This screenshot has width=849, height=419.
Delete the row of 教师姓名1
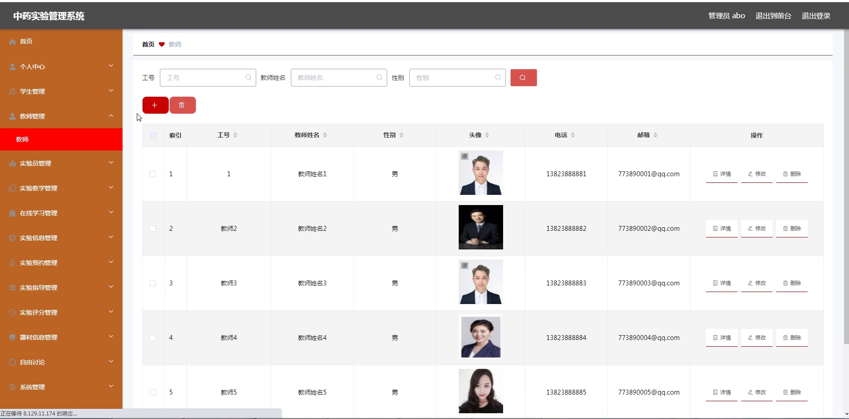(792, 174)
